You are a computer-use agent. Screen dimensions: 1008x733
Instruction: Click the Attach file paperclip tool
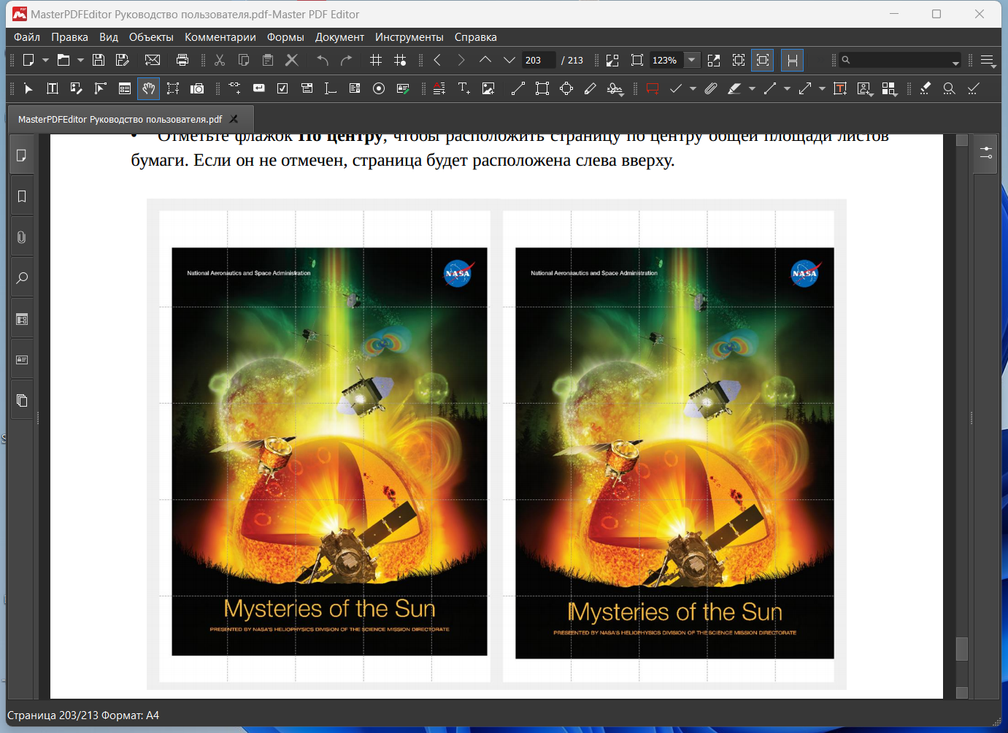tap(711, 88)
